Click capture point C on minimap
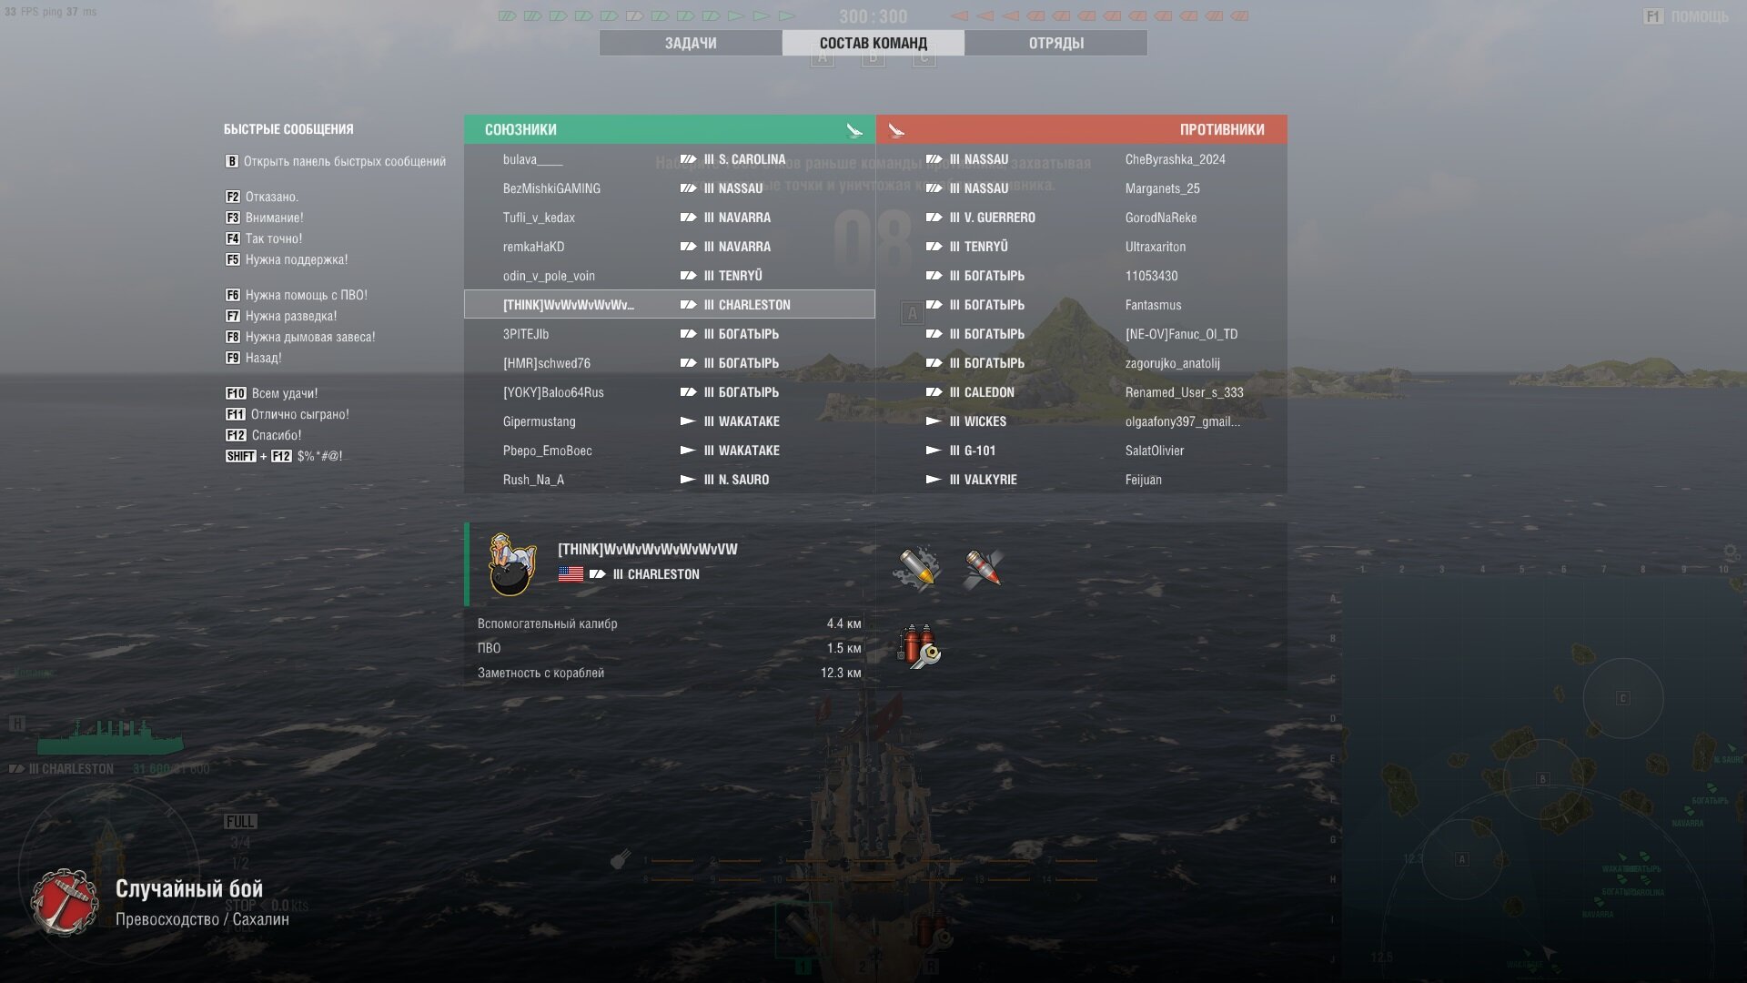 (x=1622, y=698)
